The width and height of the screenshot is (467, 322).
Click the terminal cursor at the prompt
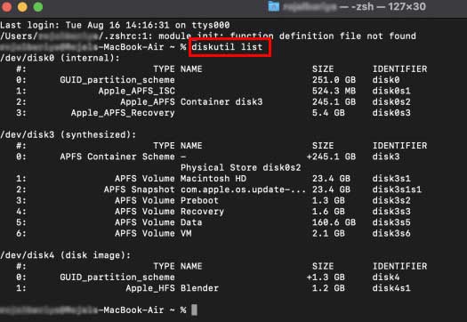coord(194,310)
